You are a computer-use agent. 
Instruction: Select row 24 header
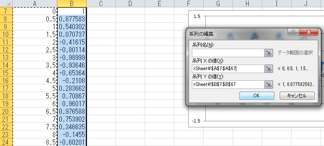[6, 142]
